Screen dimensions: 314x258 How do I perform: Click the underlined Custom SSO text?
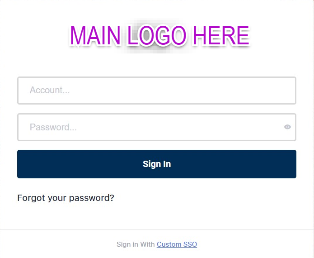tap(177, 244)
